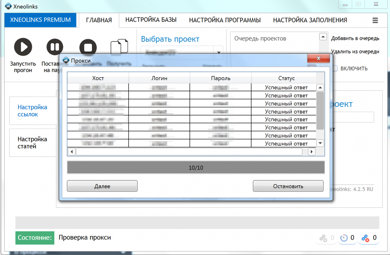Screen dimensions: 390x255
Task: Click the proxy table's scroll up arrow
Action: point(320,88)
